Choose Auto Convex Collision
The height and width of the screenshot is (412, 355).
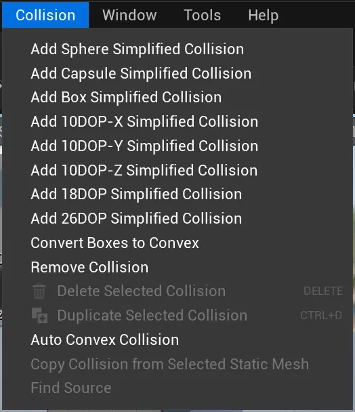click(x=177, y=339)
